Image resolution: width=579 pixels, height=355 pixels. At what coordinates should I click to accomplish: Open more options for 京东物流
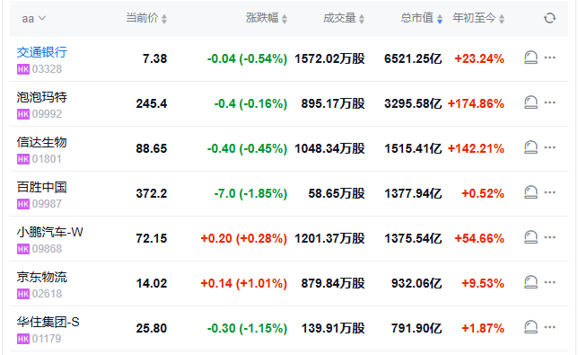pos(550,282)
